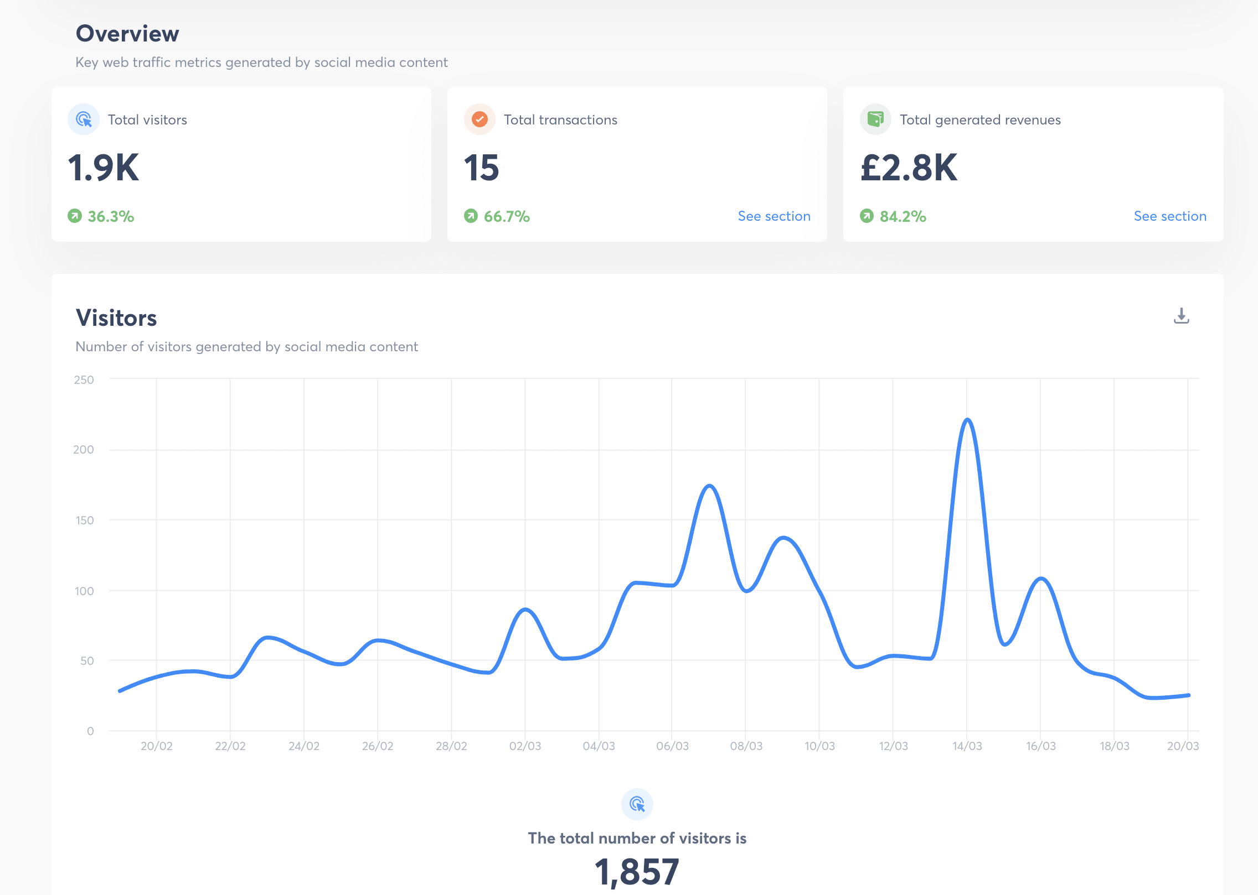The height and width of the screenshot is (895, 1258).
Task: Click the 16/03 x-axis date label
Action: point(1040,746)
